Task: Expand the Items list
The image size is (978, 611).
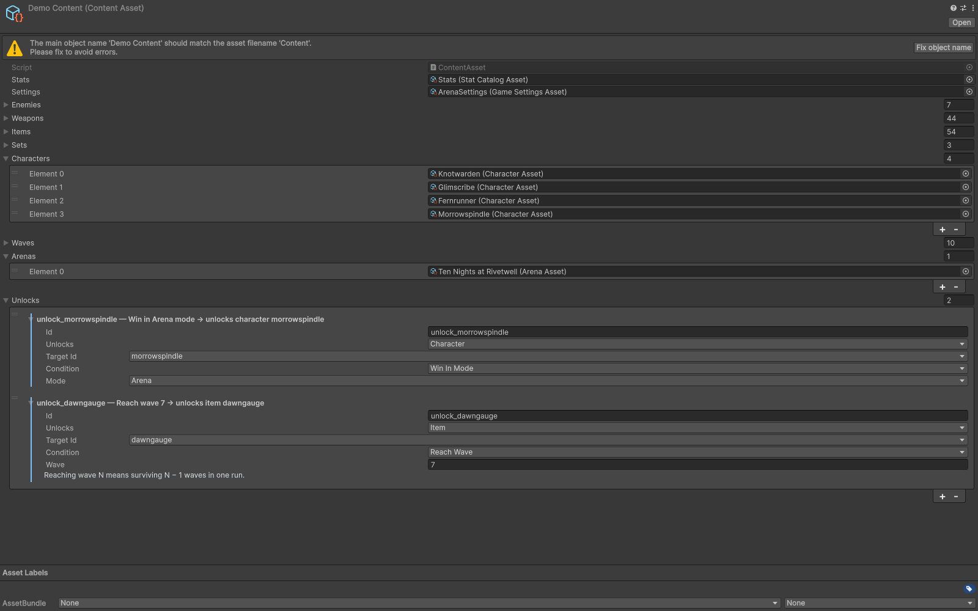Action: click(6, 132)
